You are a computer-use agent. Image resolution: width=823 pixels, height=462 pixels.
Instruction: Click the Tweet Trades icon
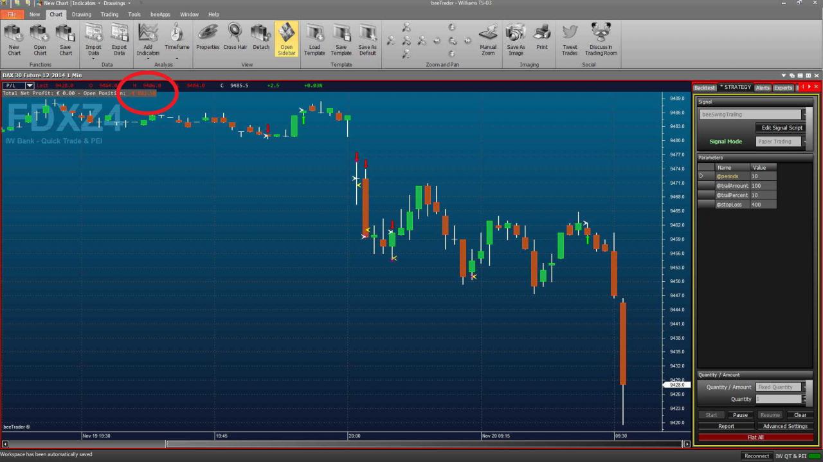tap(570, 40)
